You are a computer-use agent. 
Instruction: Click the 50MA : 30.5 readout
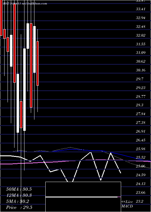coord(19,189)
